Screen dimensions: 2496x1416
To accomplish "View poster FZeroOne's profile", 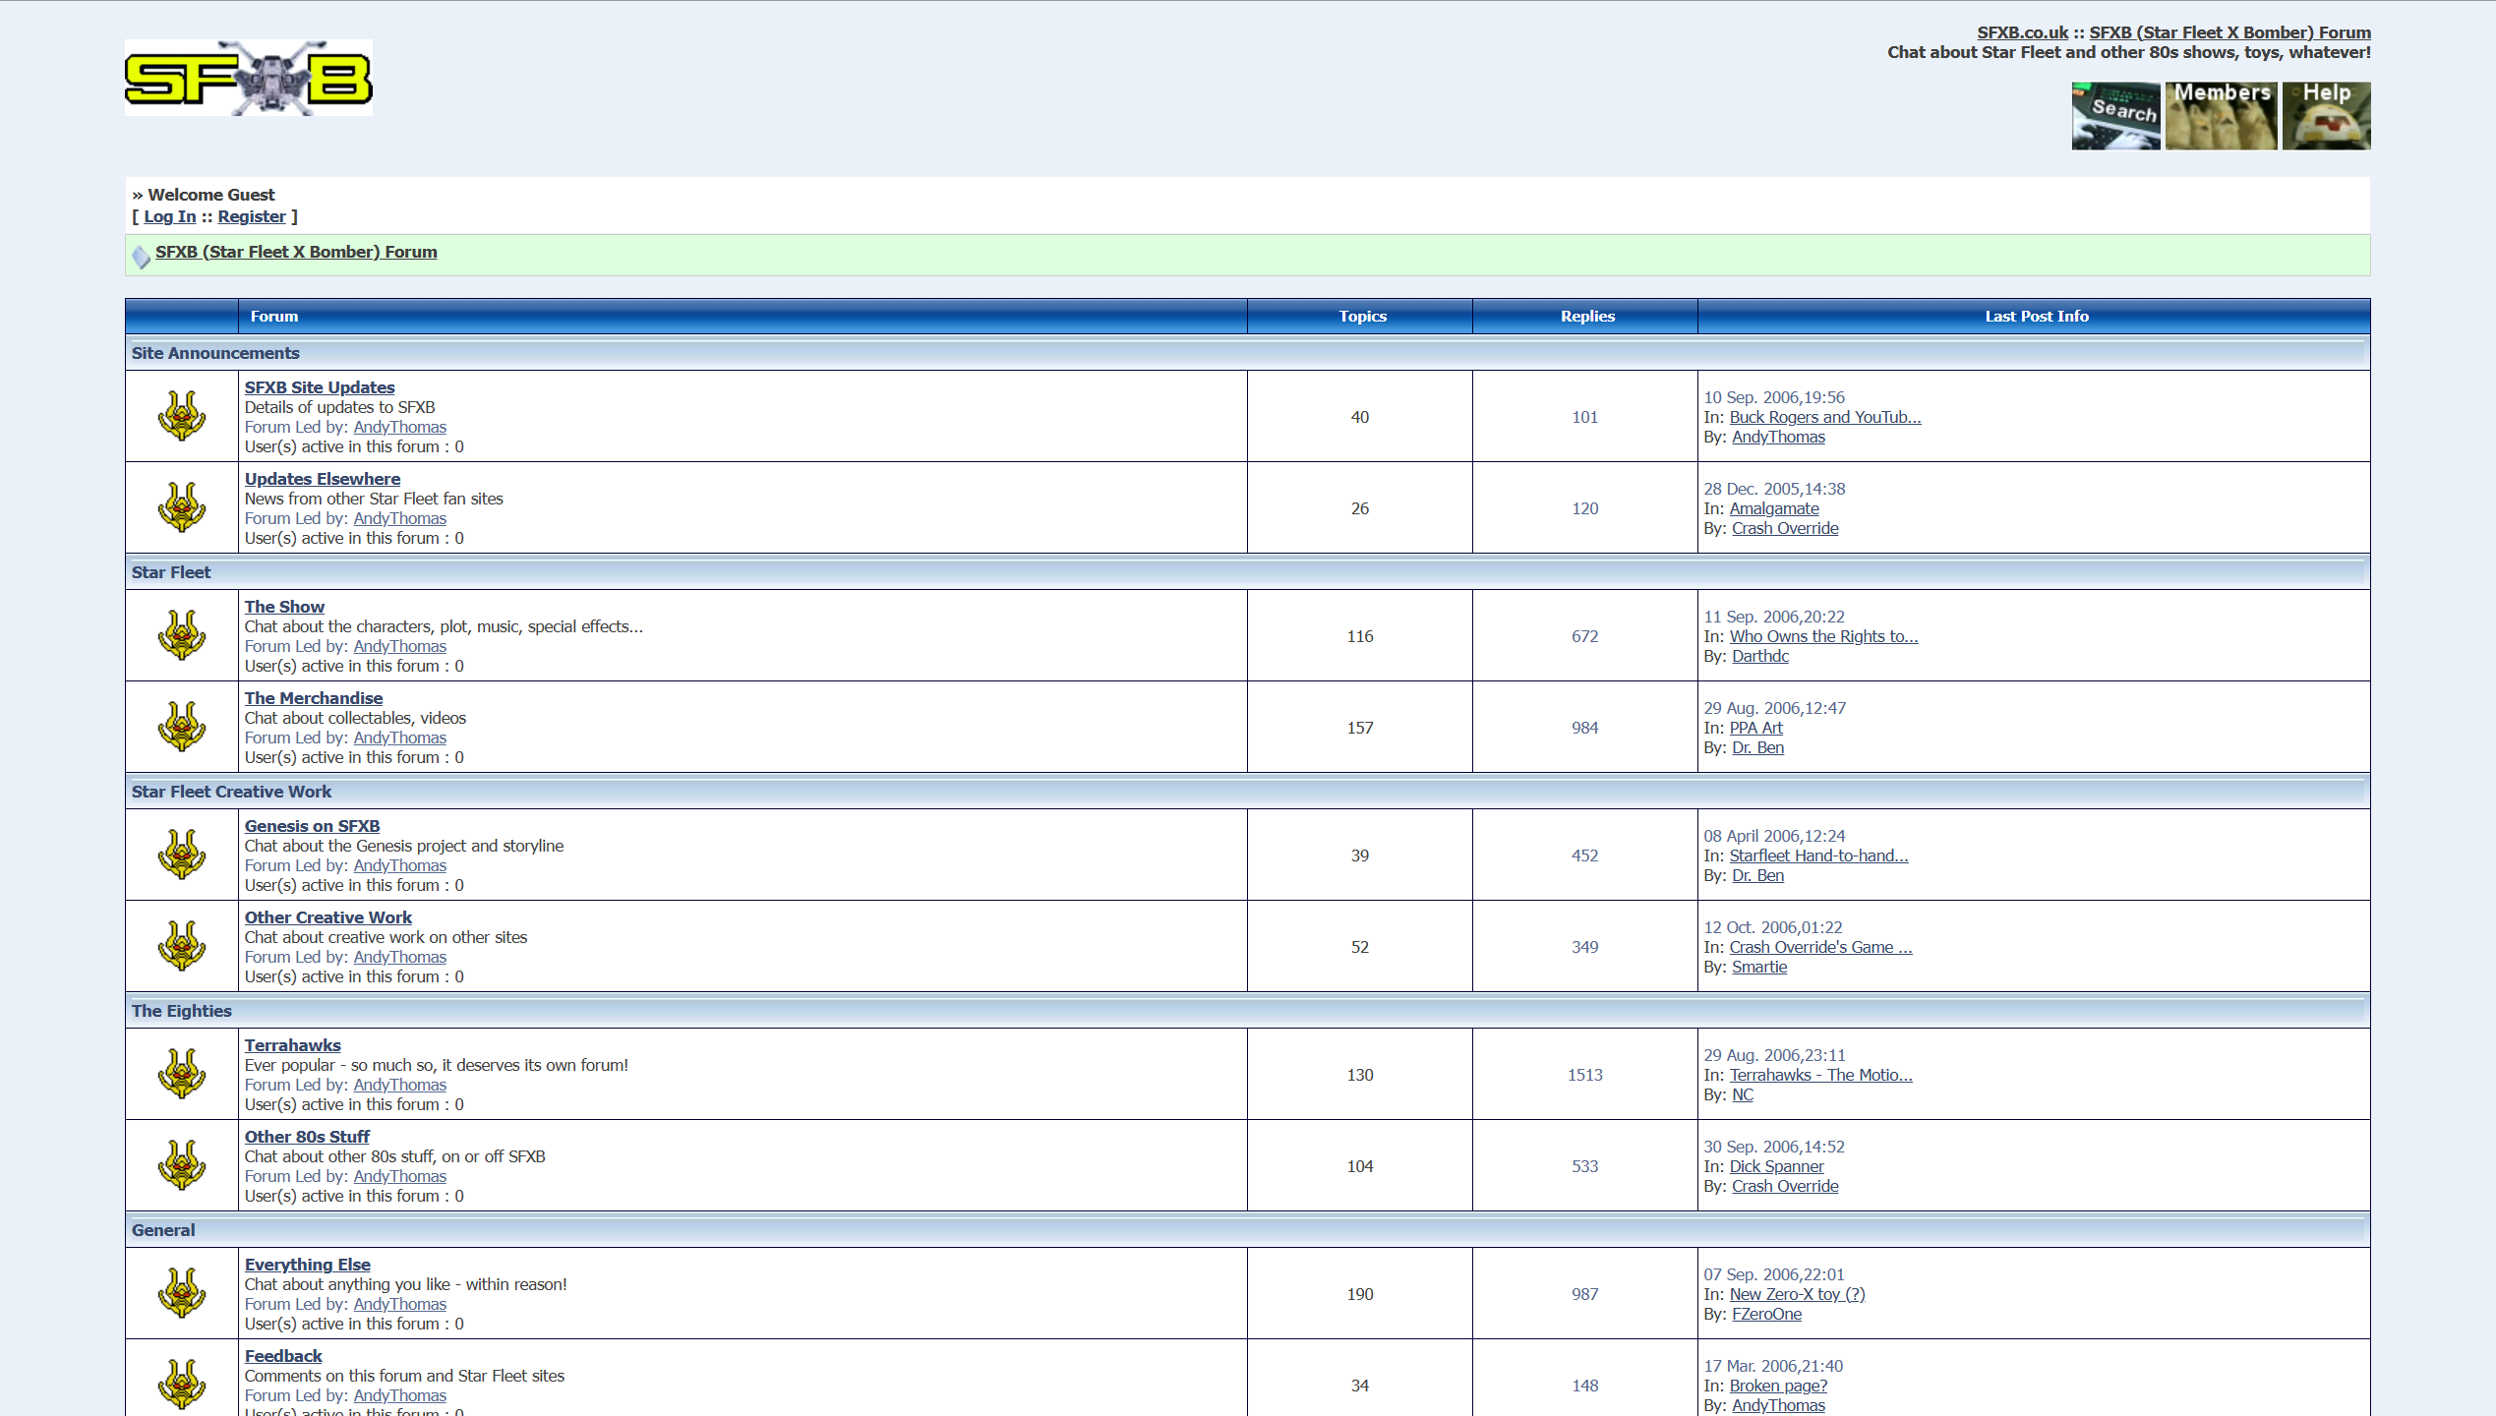I will pyautogui.click(x=1767, y=1314).
